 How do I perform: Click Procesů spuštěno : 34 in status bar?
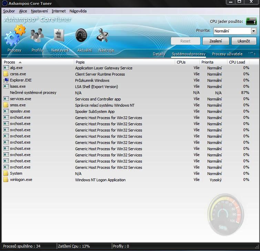coord(22,246)
